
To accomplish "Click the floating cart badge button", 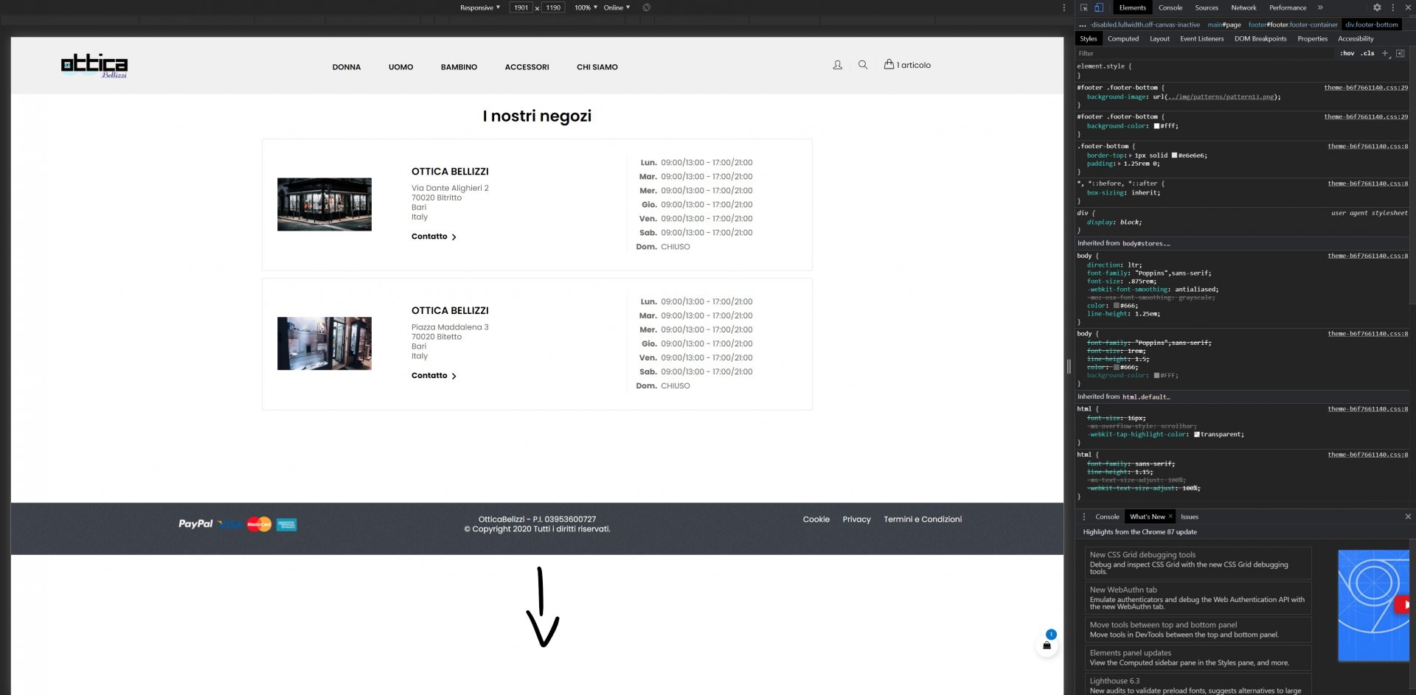I will (x=1047, y=645).
